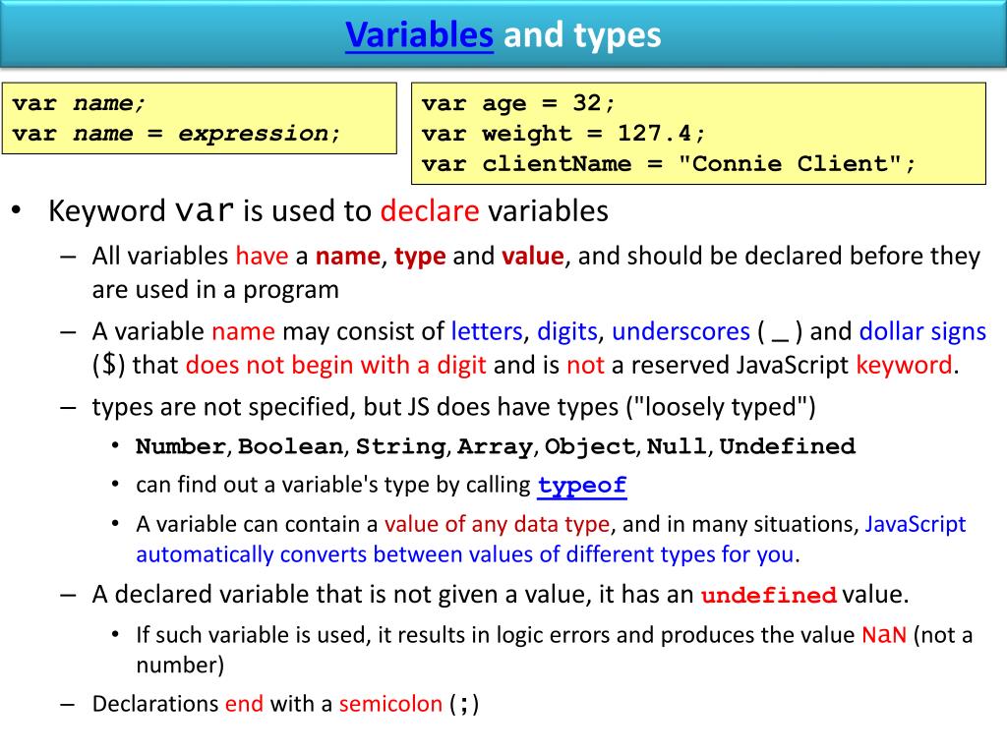Click the type name 'Undefined'
1007x755 pixels.
click(x=788, y=446)
